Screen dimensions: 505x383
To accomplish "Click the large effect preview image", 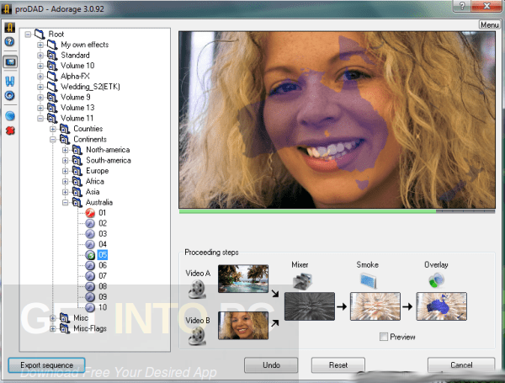I will [337, 120].
